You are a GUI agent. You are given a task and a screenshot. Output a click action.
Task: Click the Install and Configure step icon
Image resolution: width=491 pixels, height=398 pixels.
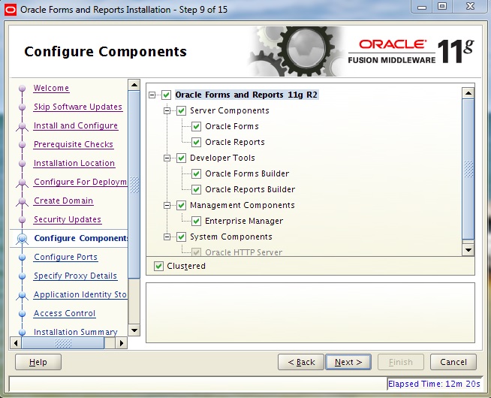pos(22,126)
